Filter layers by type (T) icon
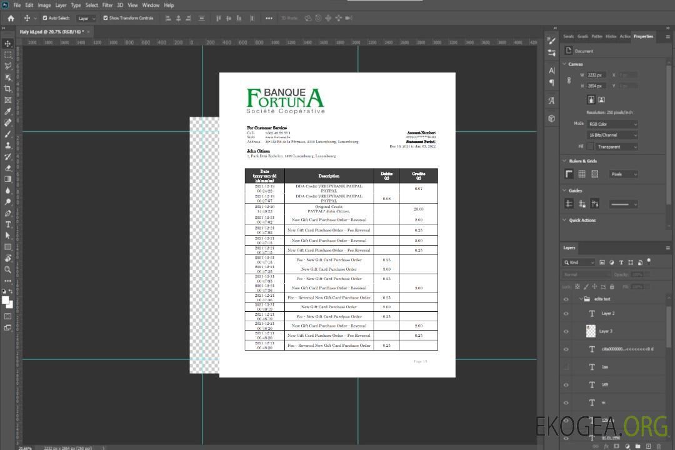The height and width of the screenshot is (450, 675). (621, 262)
